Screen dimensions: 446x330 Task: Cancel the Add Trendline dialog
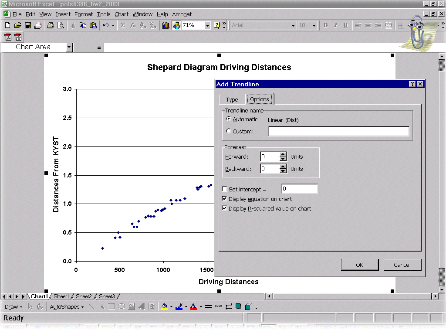tap(402, 265)
